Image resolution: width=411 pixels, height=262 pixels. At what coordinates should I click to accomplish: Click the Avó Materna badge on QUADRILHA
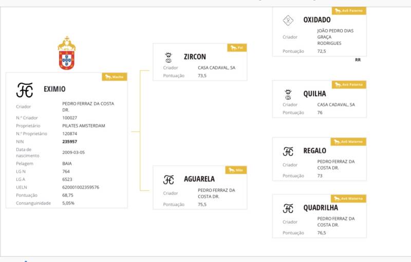349,198
